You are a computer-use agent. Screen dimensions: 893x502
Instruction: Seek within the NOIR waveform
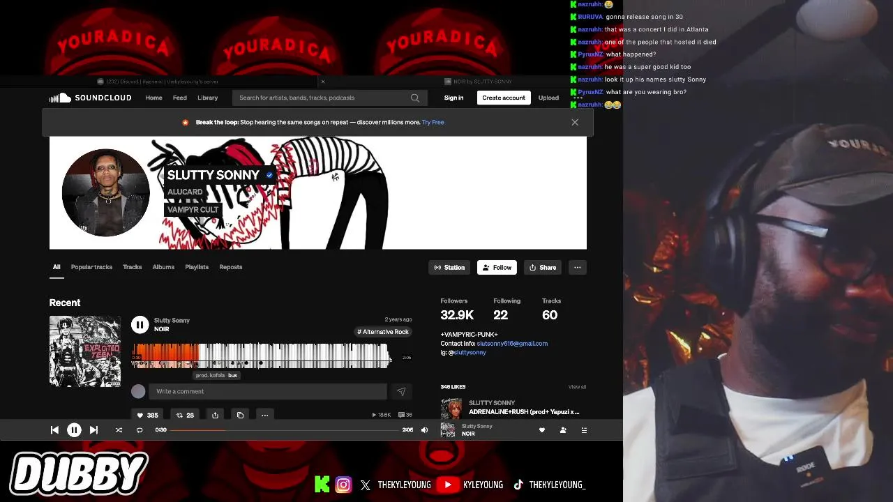pyautogui.click(x=261, y=356)
